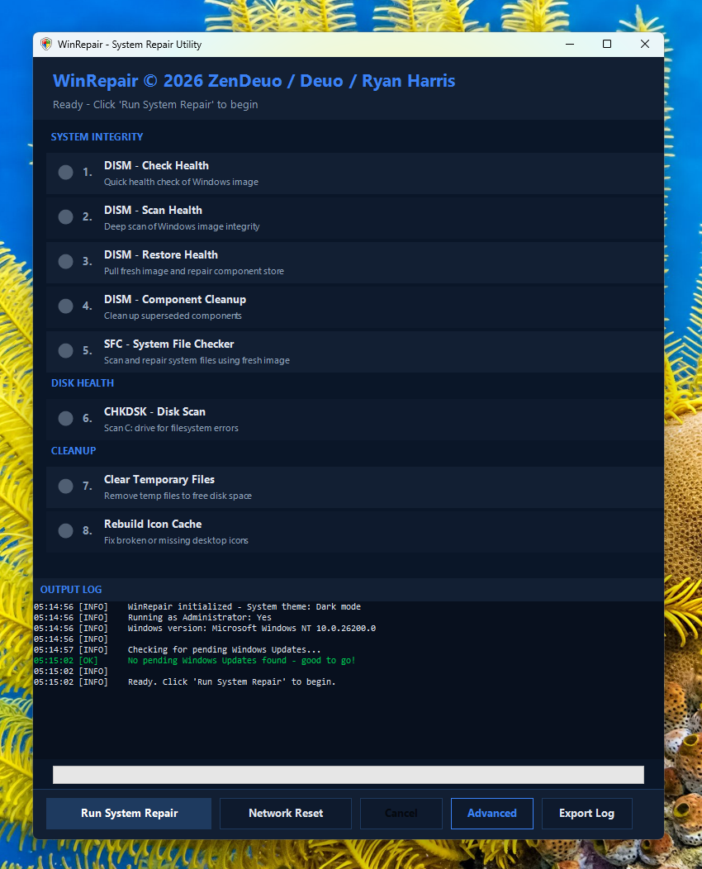Viewport: 702px width, 869px height.
Task: Click 'WinRepair - System Repair Utility' window title
Action: pyautogui.click(x=130, y=45)
